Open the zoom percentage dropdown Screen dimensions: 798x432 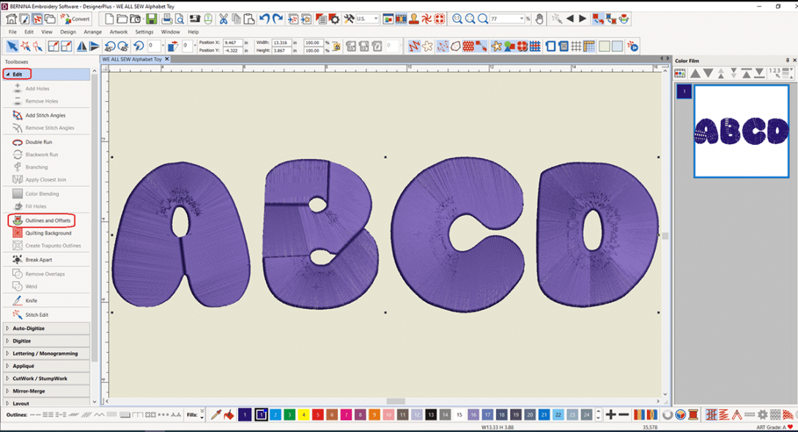click(522, 19)
